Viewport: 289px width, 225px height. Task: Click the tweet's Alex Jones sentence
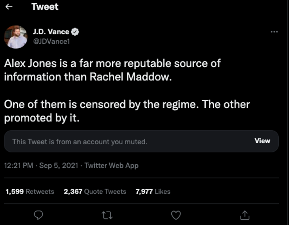click(112, 70)
